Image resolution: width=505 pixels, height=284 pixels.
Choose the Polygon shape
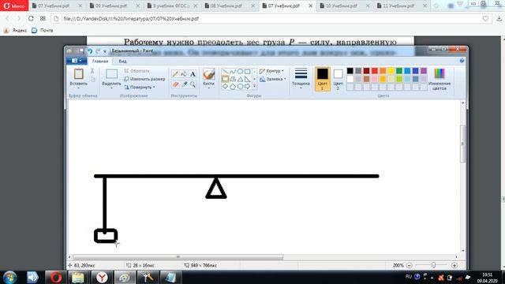click(x=233, y=79)
